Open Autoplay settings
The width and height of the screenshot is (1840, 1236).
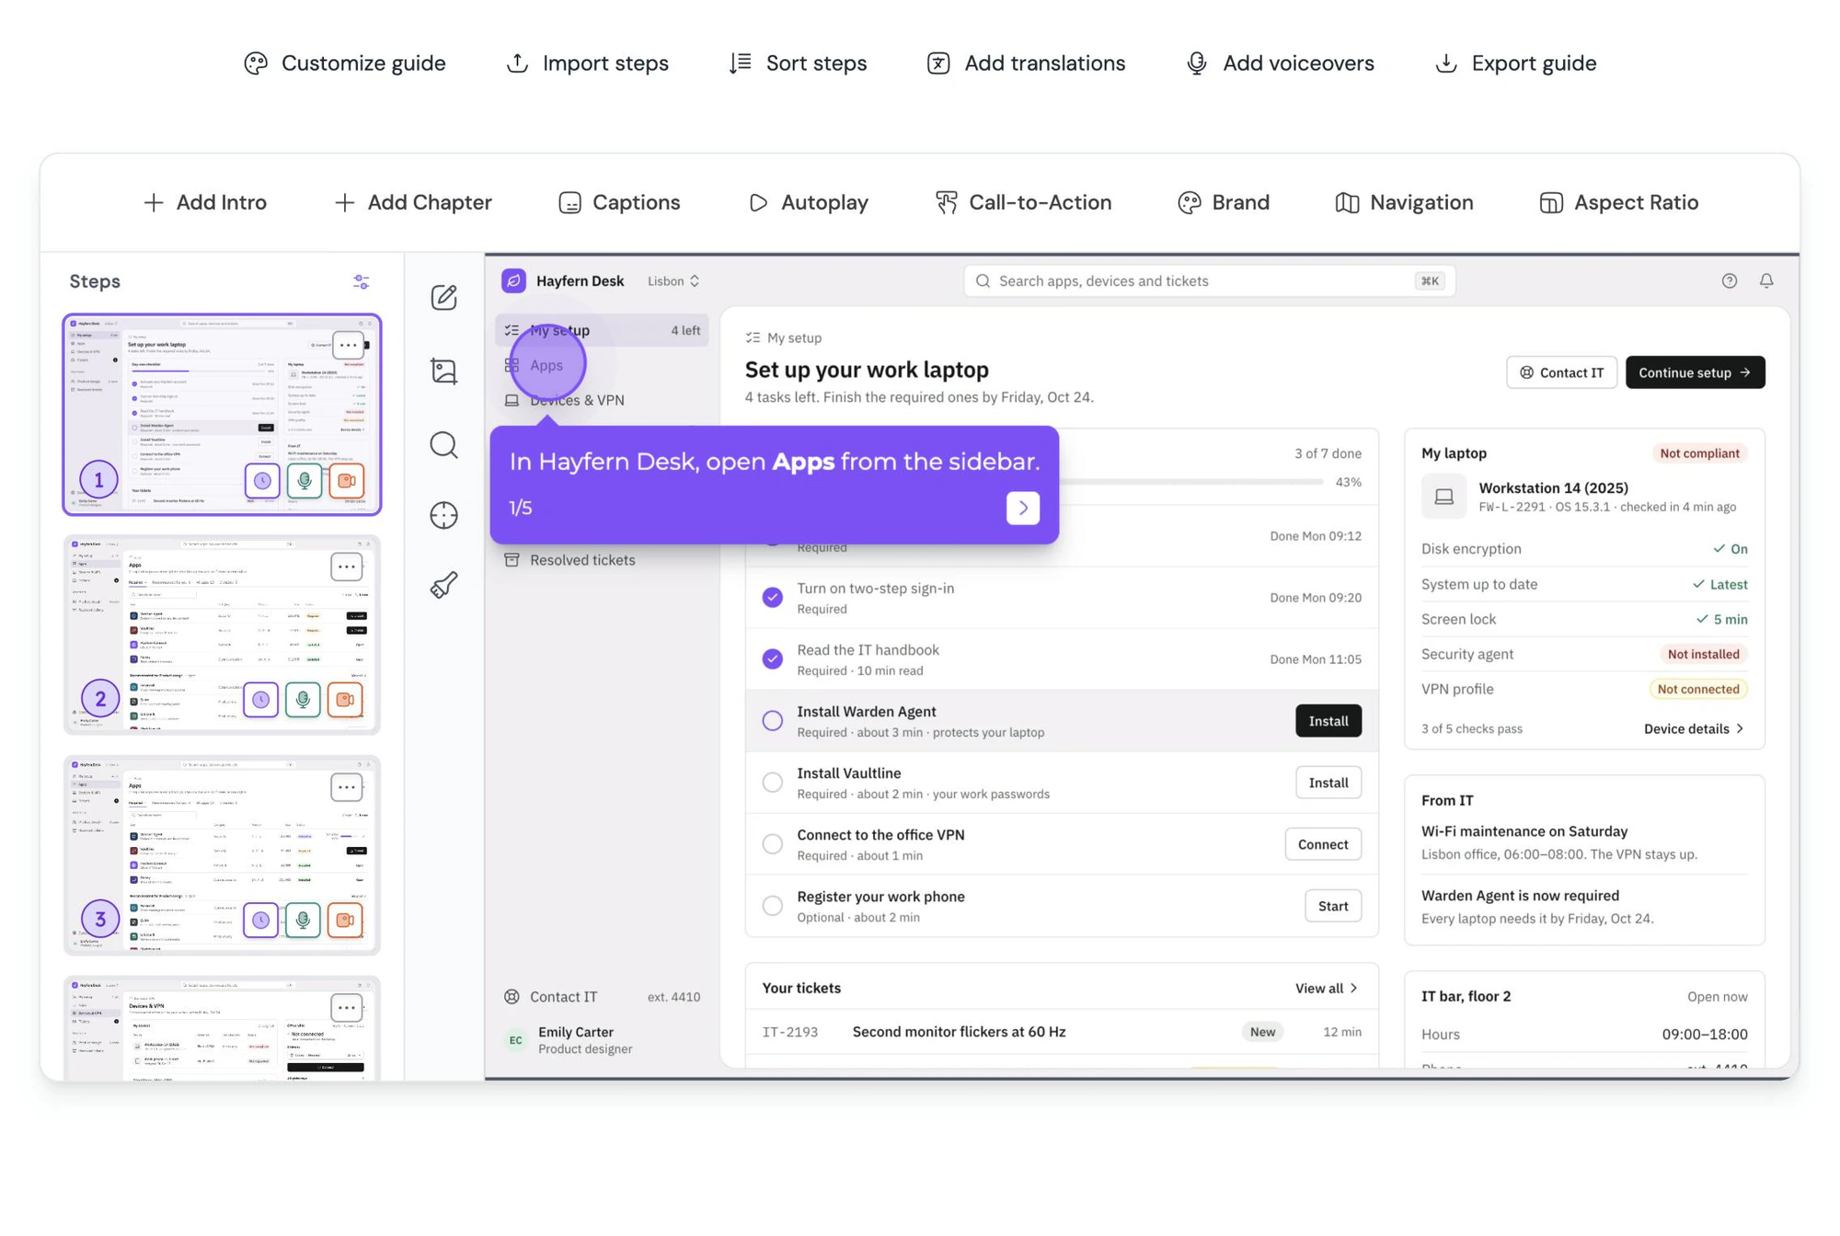tap(809, 202)
